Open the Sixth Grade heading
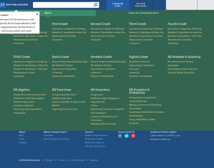The image size is (214, 168). pyautogui.click(x=60, y=57)
